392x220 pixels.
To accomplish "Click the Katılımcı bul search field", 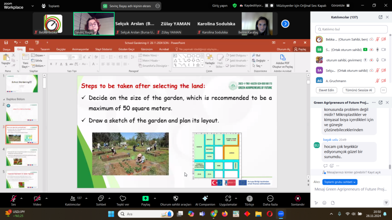I will coord(350,29).
